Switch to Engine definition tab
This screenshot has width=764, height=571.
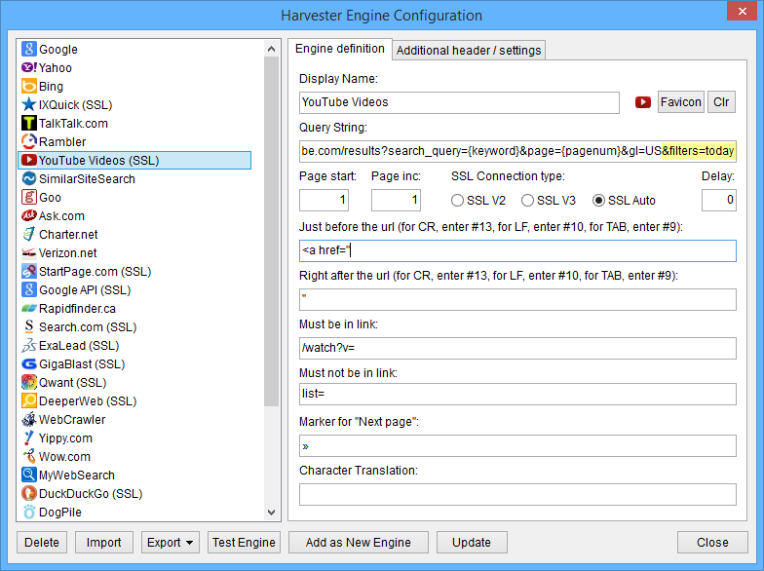pos(339,49)
